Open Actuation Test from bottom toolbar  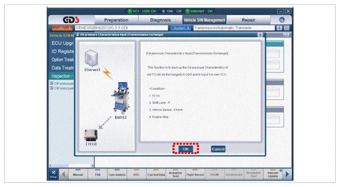click(x=175, y=174)
